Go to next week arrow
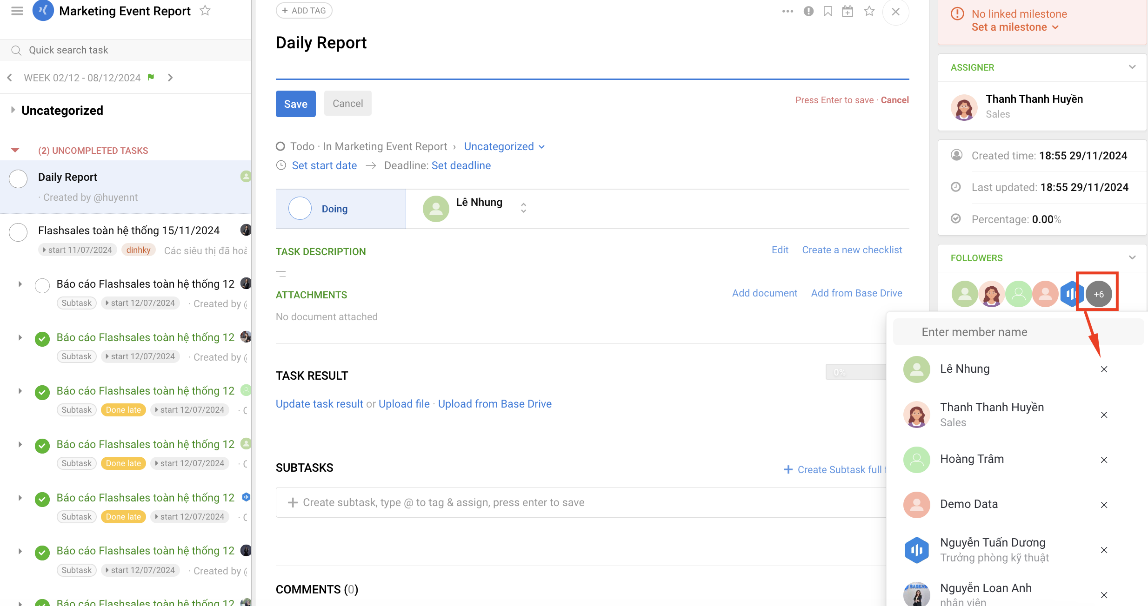 pos(170,78)
